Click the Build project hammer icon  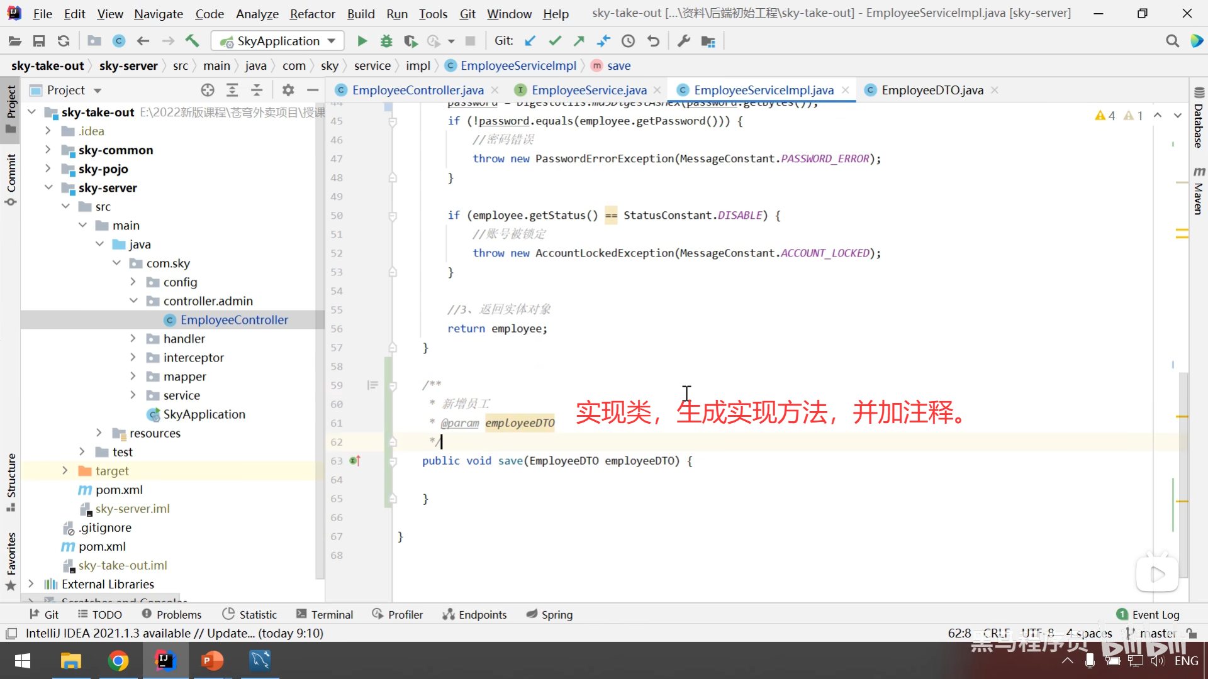192,41
